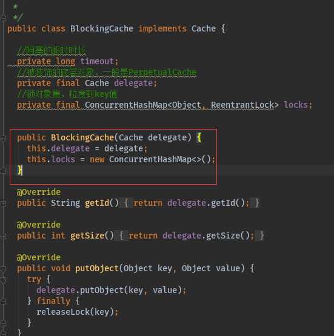Click the 'new' keyword
Screen dimensions: 334x336
pyautogui.click(x=97, y=160)
